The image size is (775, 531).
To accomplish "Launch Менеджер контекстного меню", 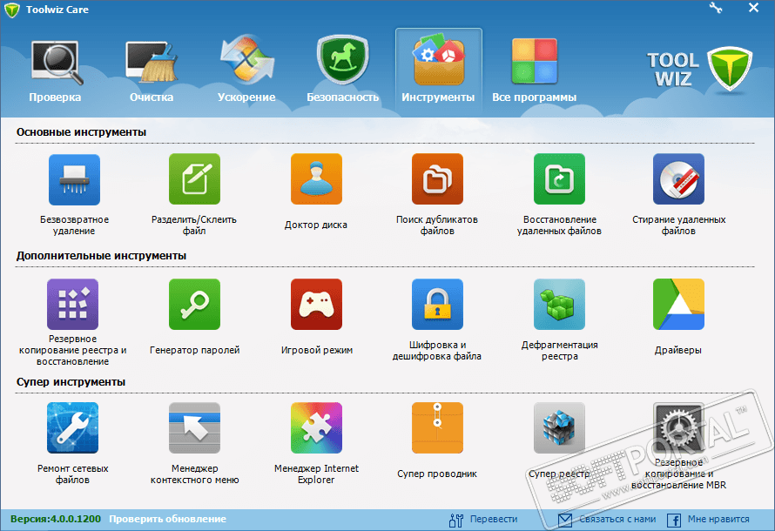I will point(194,427).
